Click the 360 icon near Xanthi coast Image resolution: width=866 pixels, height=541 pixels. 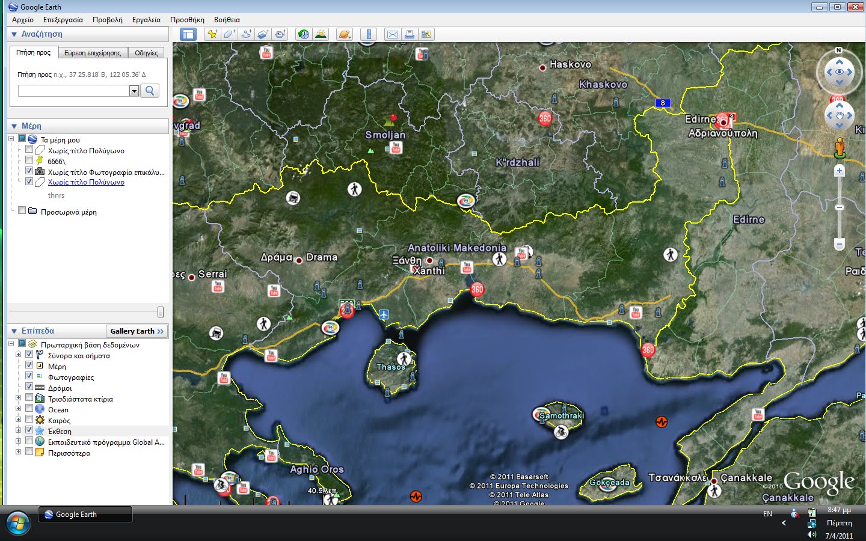477,289
